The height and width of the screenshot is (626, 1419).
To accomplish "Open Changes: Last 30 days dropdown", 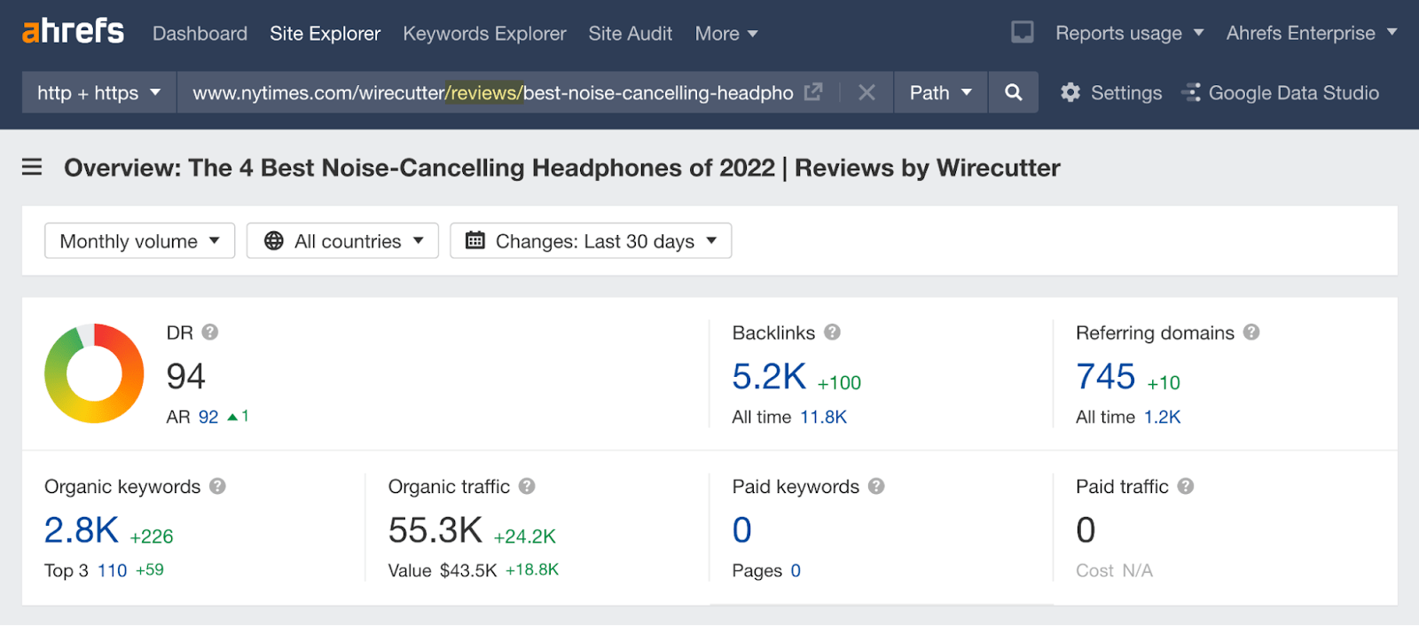I will [x=591, y=241].
